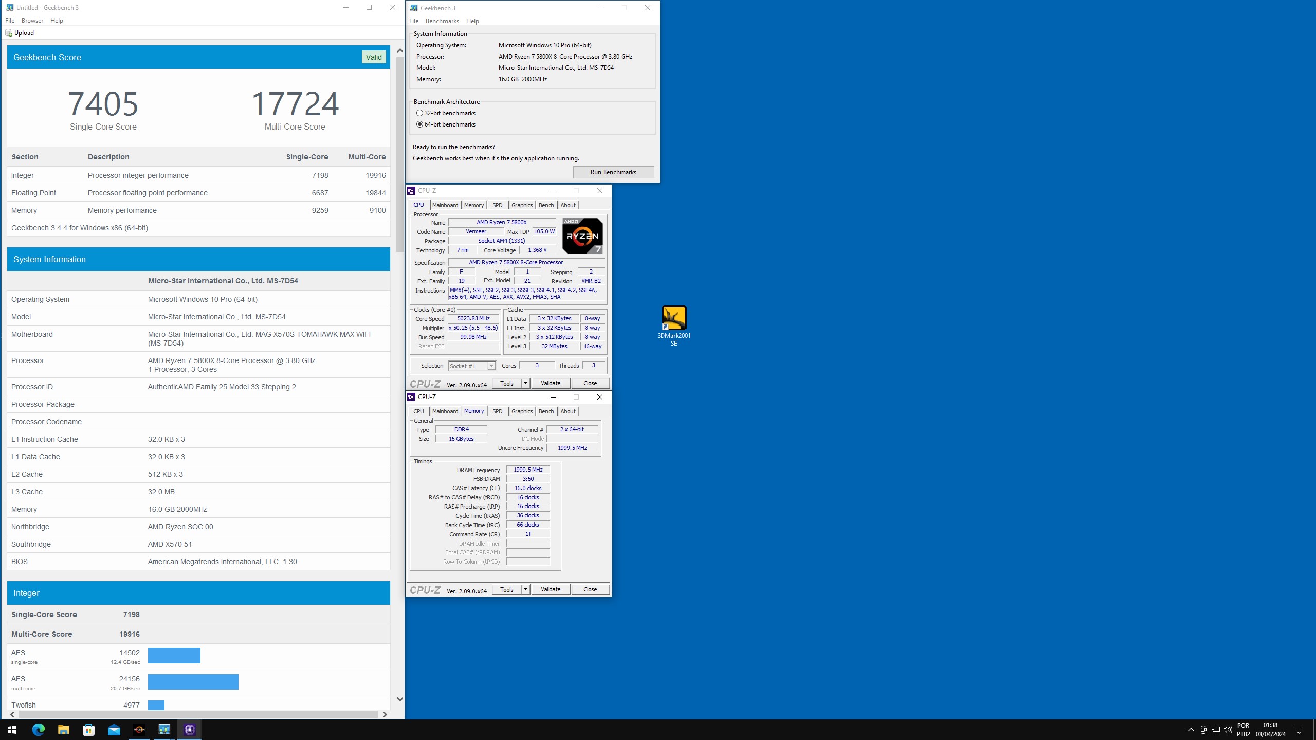Click the Twofish score bar
Image resolution: width=1316 pixels, height=740 pixels.
pyautogui.click(x=156, y=705)
